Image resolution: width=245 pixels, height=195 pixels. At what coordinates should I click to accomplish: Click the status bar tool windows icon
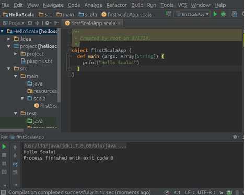(3, 192)
